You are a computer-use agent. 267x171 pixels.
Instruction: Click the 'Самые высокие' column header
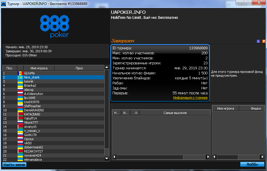[175, 113]
